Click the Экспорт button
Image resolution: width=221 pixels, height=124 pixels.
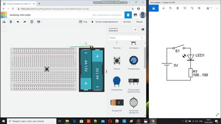127,22
